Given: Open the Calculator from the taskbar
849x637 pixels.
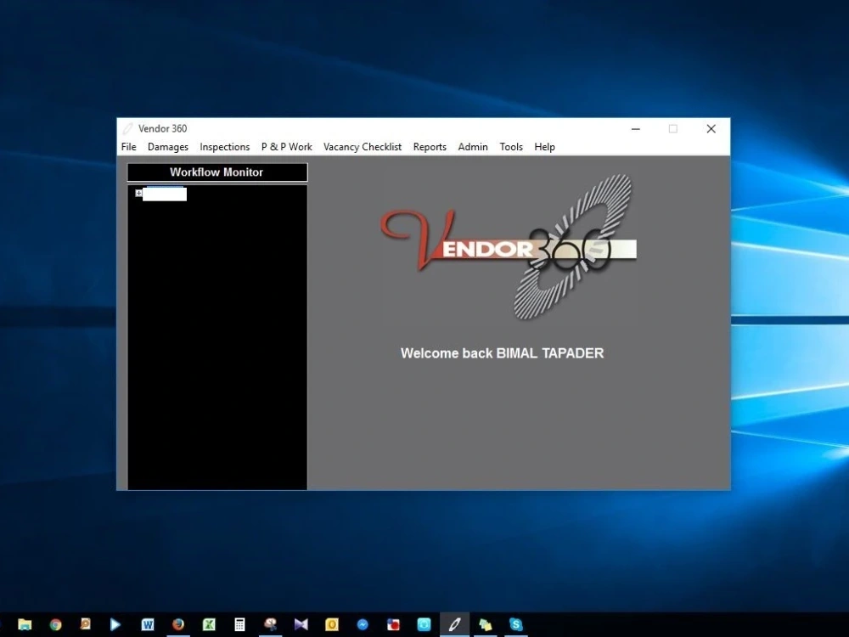Looking at the screenshot, I should point(239,624).
